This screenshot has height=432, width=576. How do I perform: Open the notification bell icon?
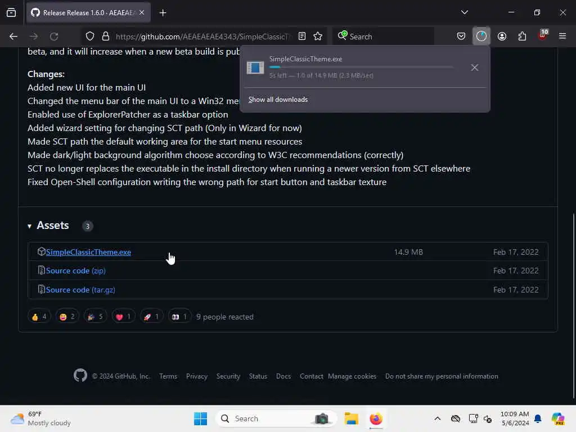point(538,418)
